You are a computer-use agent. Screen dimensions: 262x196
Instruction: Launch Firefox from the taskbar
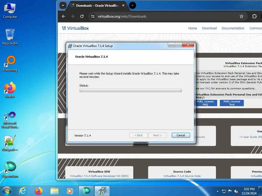click(39, 191)
